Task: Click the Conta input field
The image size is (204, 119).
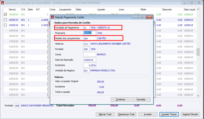Action: click(90, 55)
